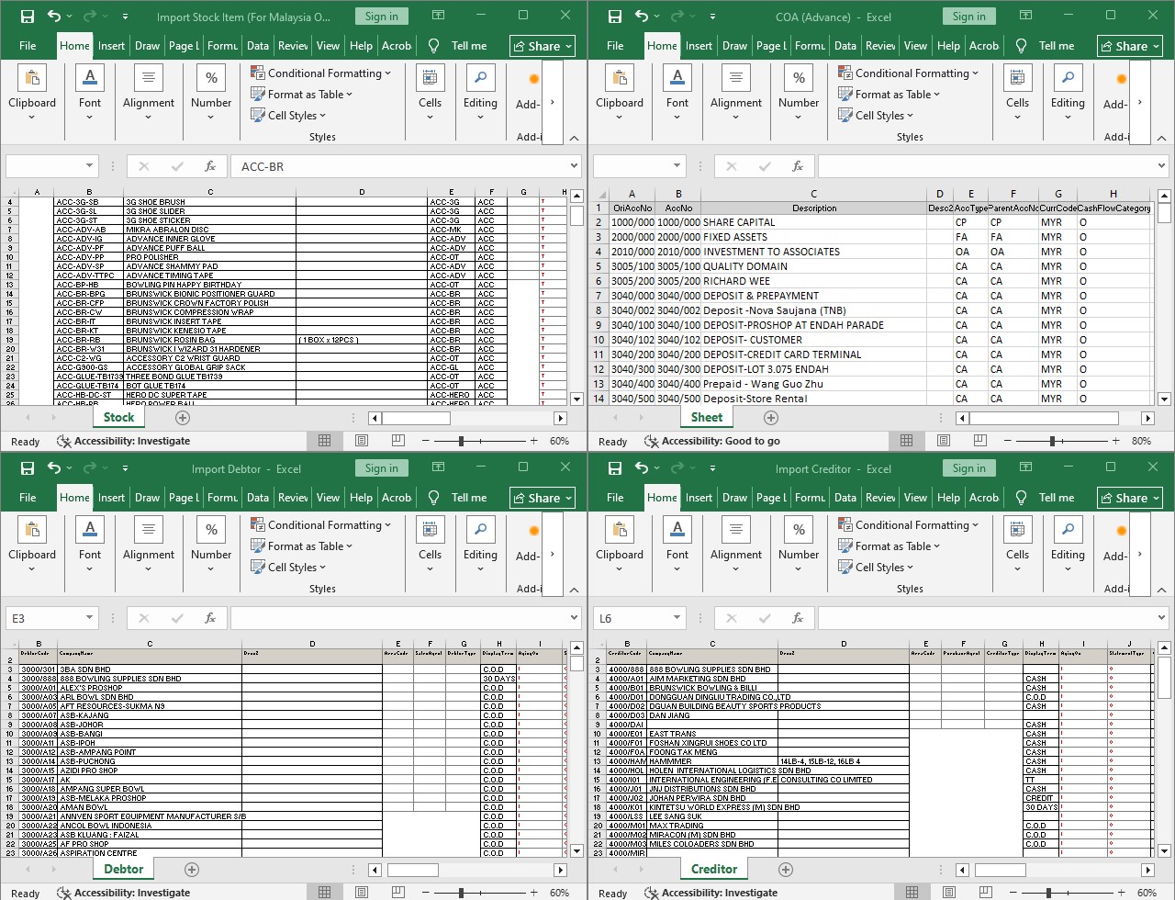
Task: Switch to Normal view in Import Debtor window
Action: [325, 893]
